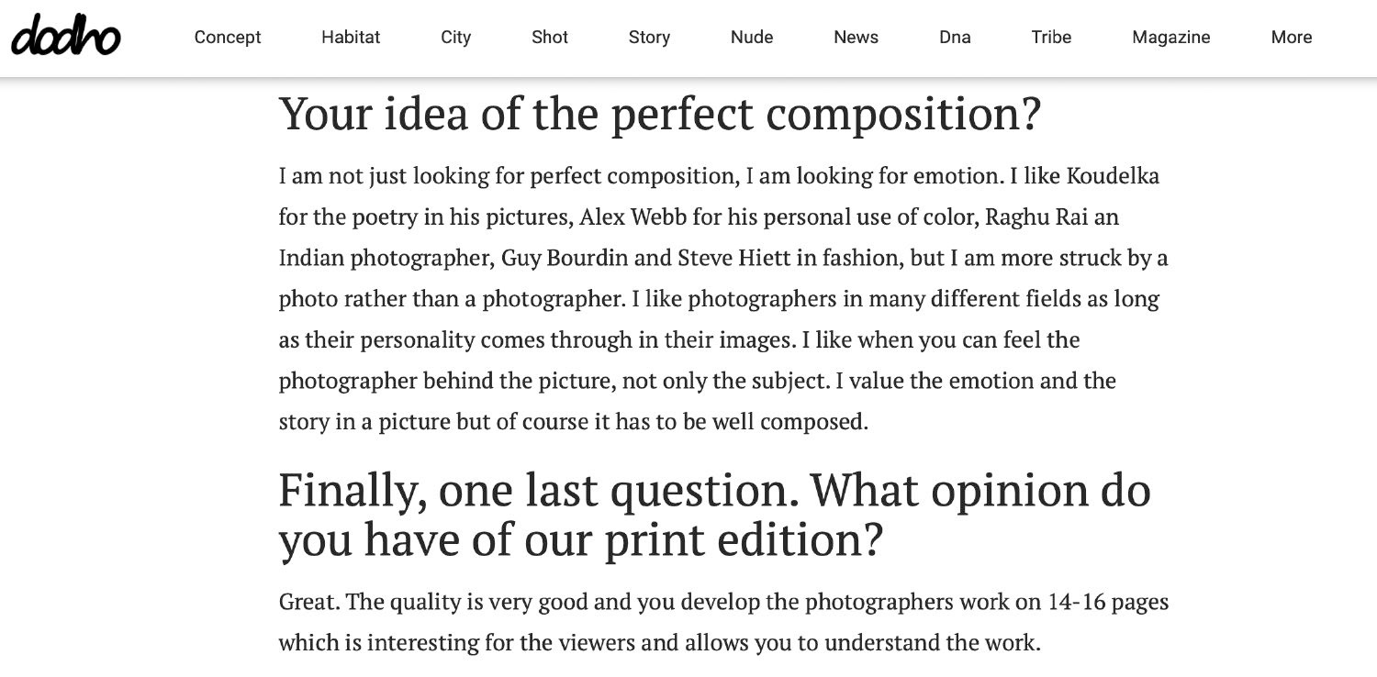This screenshot has width=1377, height=677.
Task: Go to the Habitat section
Action: [x=351, y=38]
